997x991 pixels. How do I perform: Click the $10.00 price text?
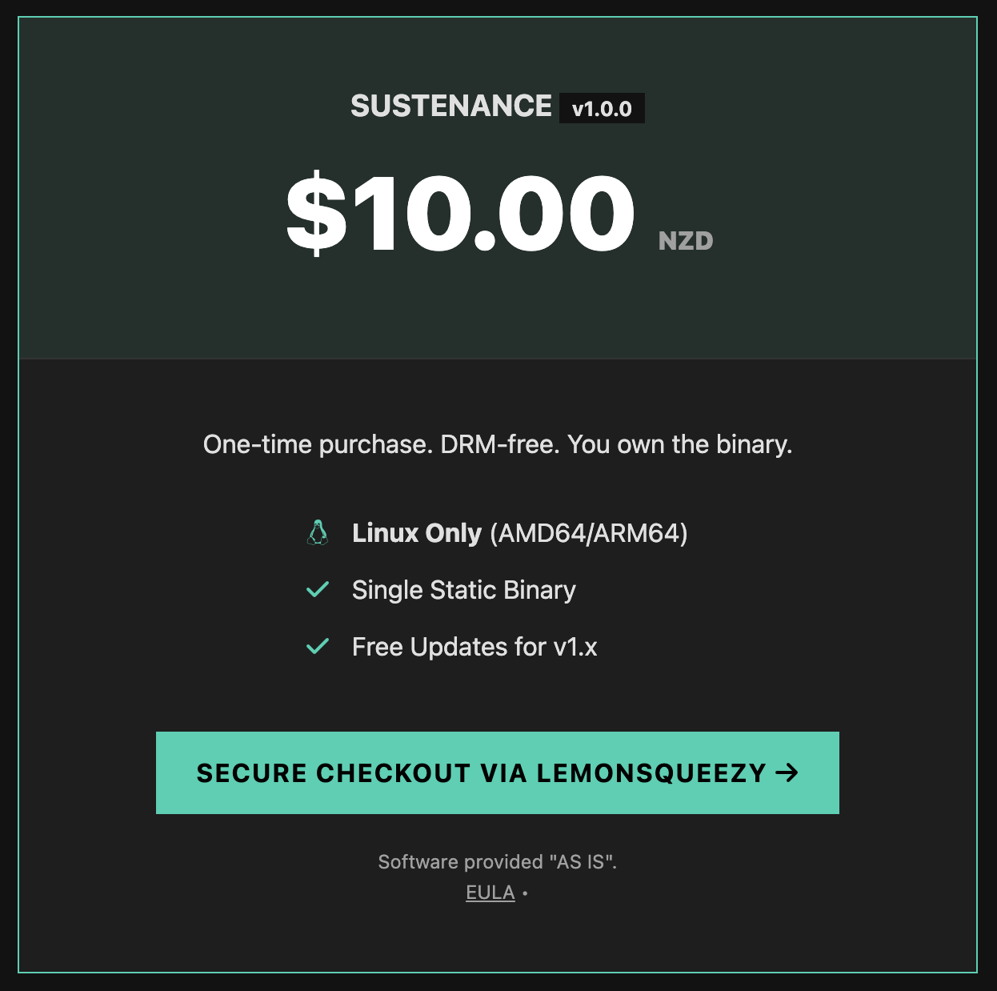click(460, 212)
